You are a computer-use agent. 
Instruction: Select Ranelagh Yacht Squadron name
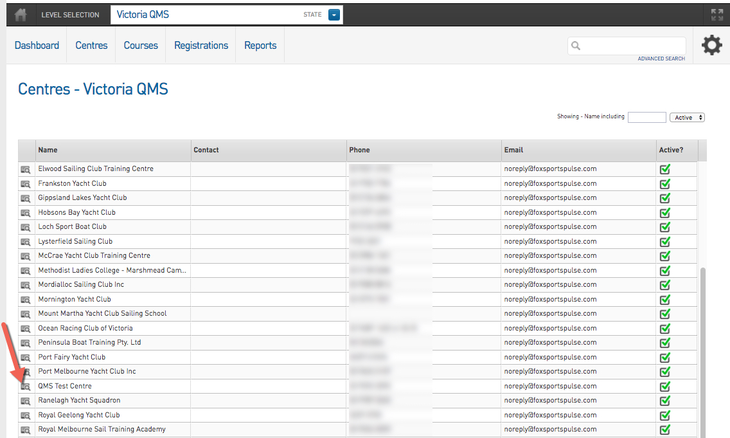click(79, 400)
